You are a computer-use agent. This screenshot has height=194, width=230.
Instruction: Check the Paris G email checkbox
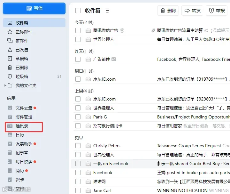78,117
